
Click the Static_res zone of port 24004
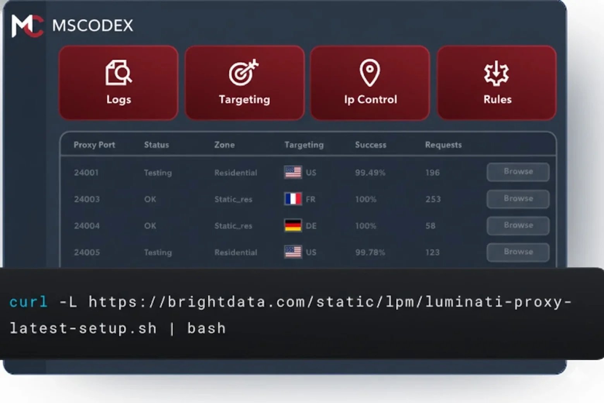[233, 226]
